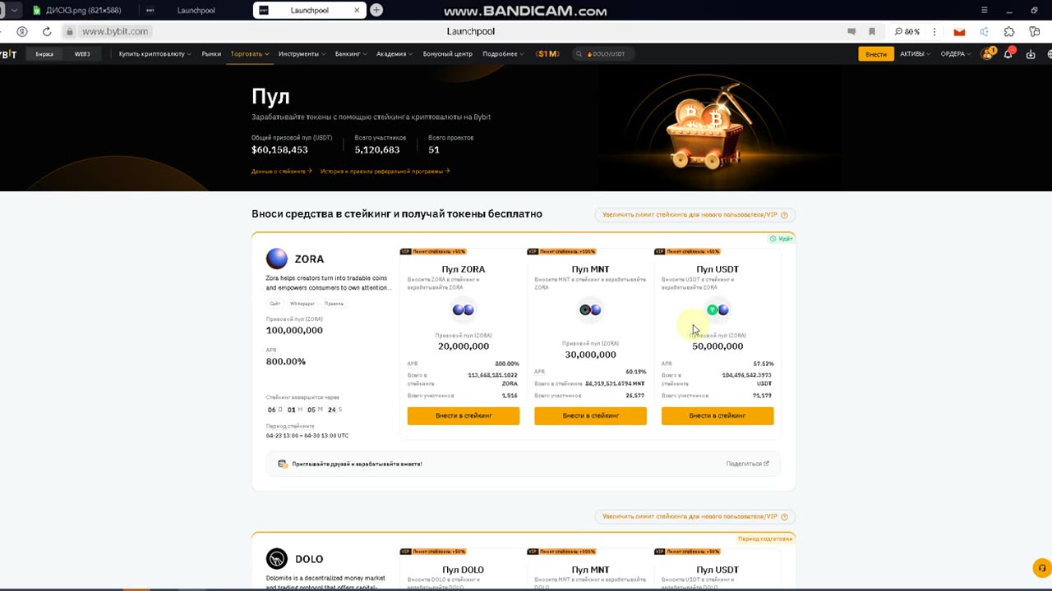Open История и правила реферальной программы link

point(385,172)
